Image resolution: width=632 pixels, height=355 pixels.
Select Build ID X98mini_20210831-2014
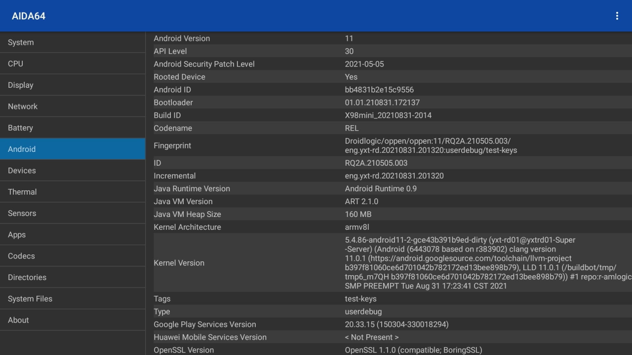[388, 115]
